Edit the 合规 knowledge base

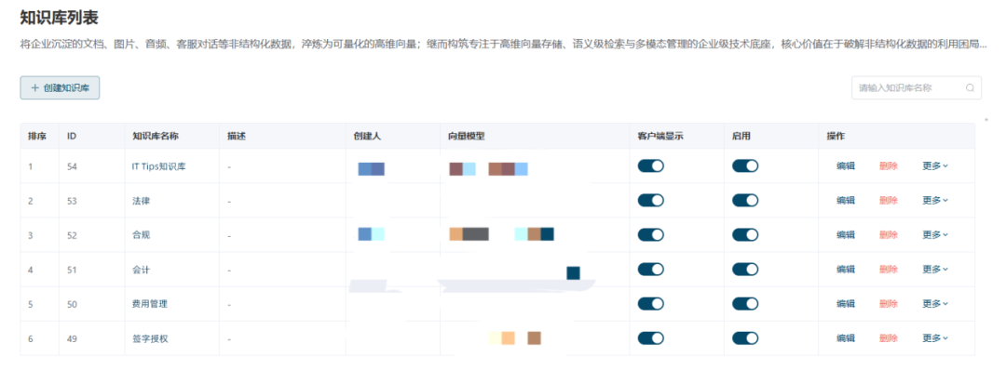click(x=846, y=235)
